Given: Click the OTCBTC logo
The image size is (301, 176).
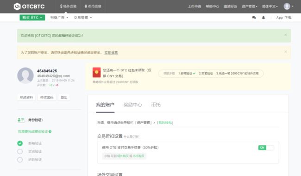Looking at the screenshot, I should 29,6.
